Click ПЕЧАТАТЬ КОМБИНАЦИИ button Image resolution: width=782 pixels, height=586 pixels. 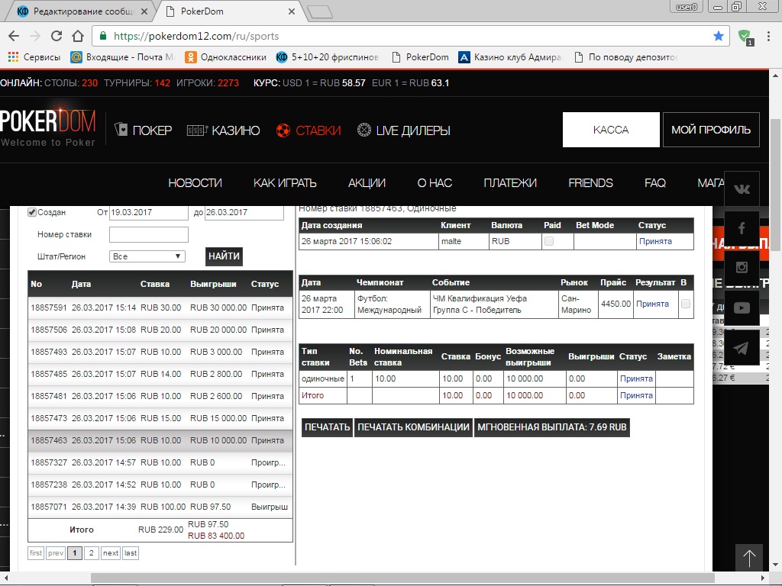pos(413,427)
